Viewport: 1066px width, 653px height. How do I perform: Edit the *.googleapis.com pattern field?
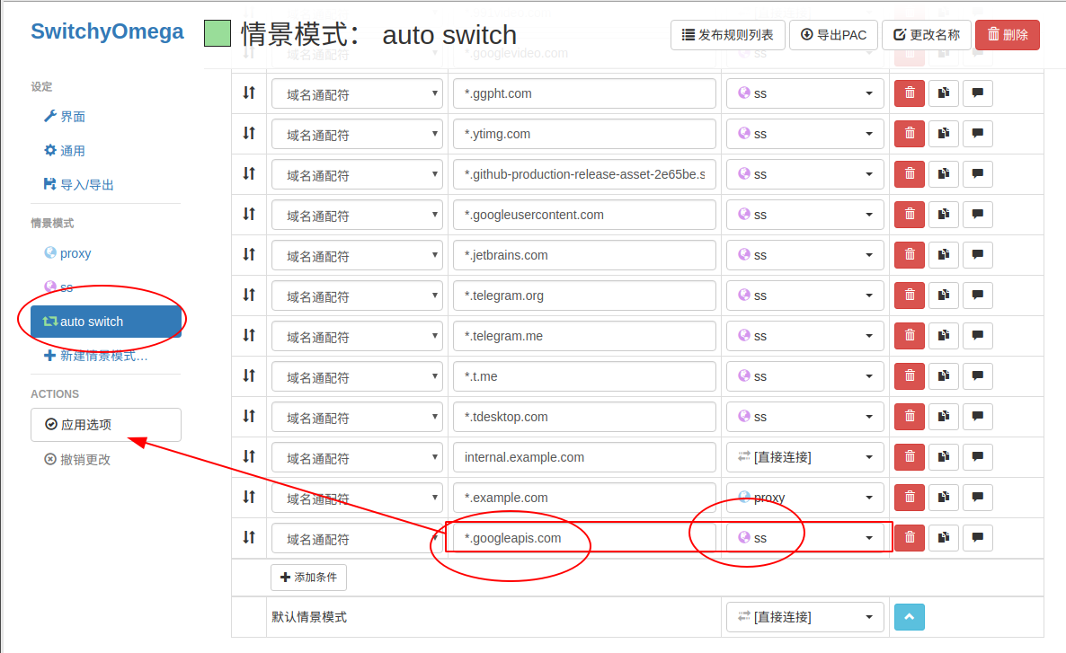pos(584,538)
